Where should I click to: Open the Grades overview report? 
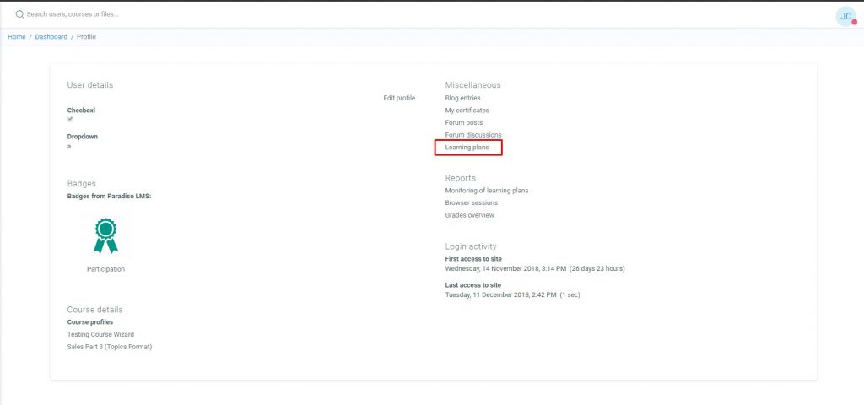[x=469, y=215]
